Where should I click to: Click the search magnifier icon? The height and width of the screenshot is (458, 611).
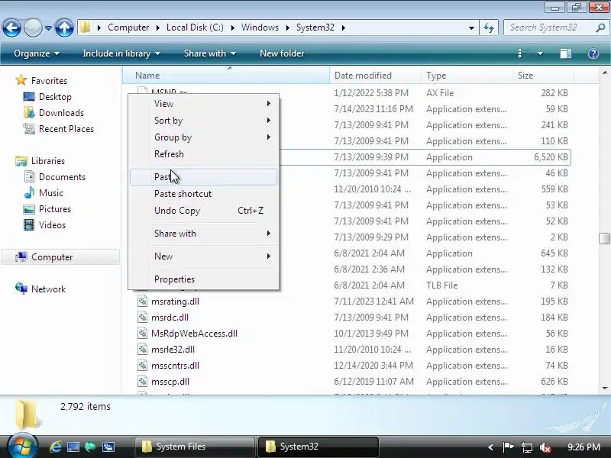[600, 27]
